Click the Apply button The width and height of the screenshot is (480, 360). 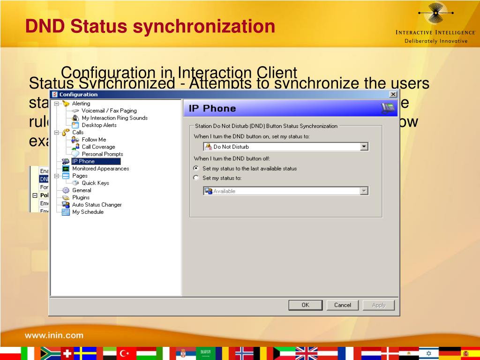coord(379,305)
